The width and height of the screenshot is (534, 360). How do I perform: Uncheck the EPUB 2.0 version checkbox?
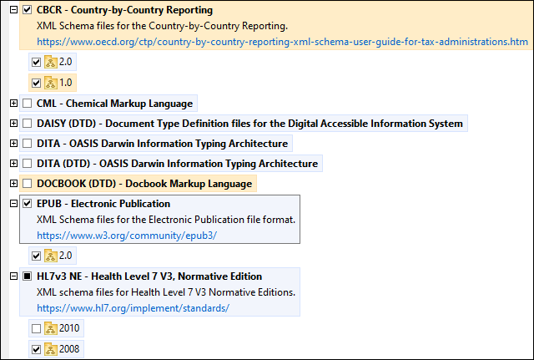(35, 256)
